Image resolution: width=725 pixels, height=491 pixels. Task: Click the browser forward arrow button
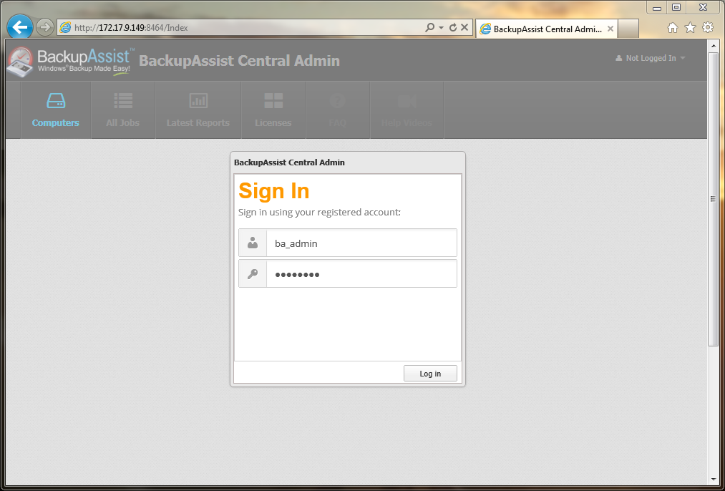(x=45, y=28)
